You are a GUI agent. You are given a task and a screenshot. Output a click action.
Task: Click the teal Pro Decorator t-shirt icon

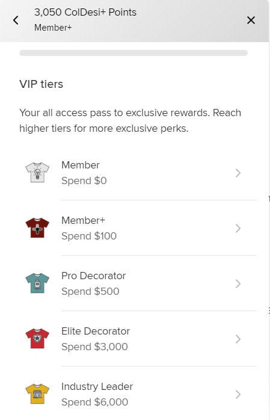37,283
